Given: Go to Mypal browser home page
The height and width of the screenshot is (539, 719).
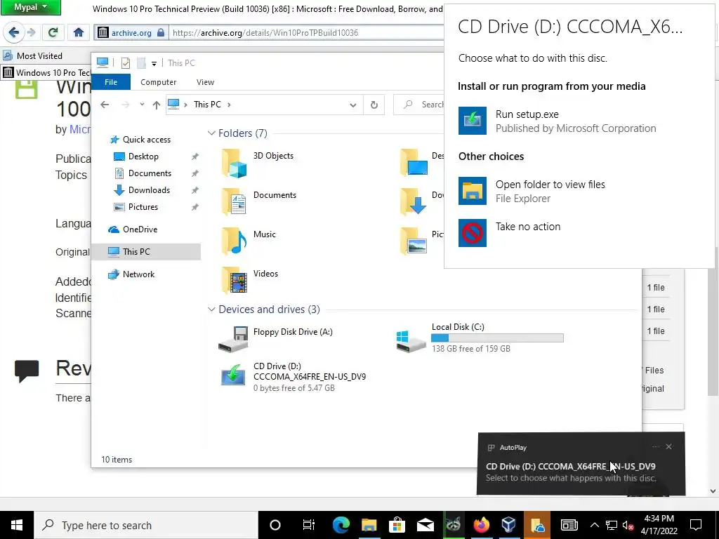Looking at the screenshot, I should click(x=79, y=32).
